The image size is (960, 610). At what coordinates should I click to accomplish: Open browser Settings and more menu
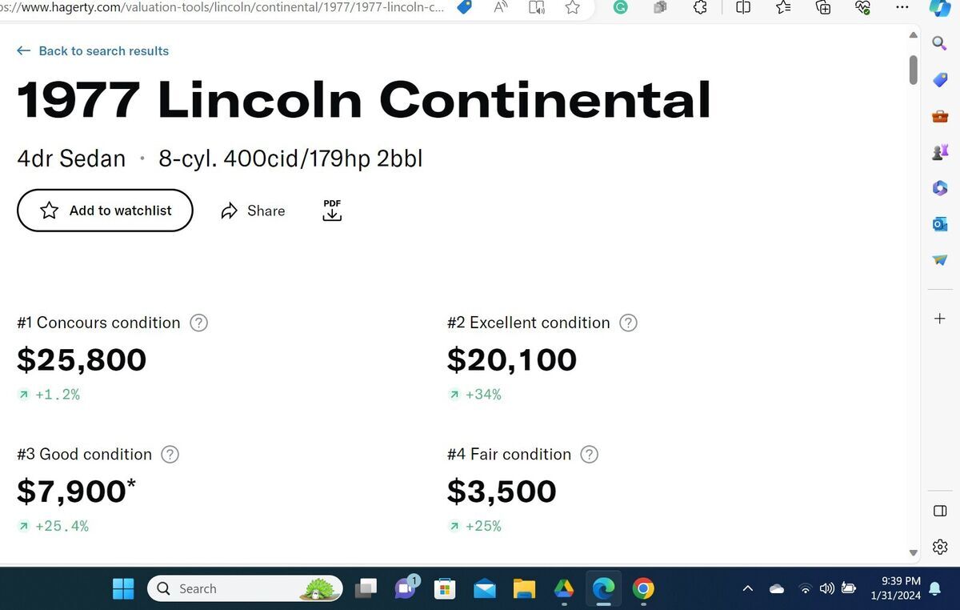(x=902, y=8)
